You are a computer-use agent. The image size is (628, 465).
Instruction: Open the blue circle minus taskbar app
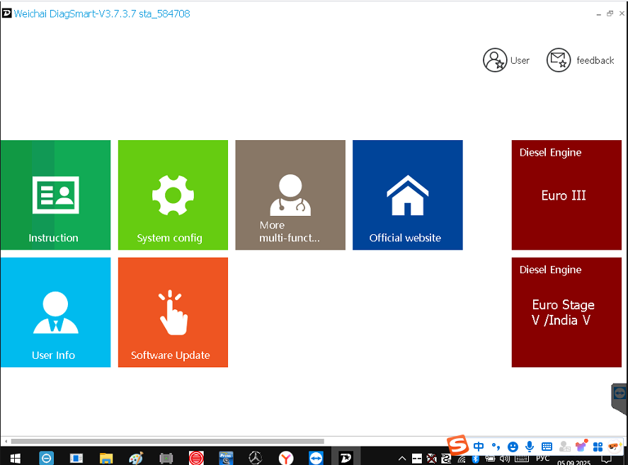coord(46,458)
